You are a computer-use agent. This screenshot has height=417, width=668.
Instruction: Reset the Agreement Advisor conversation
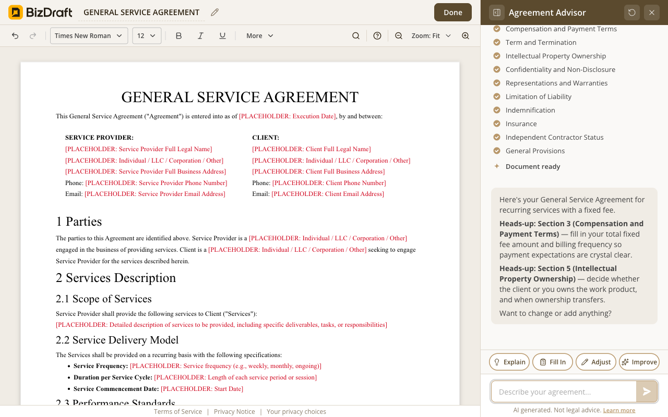coord(632,13)
